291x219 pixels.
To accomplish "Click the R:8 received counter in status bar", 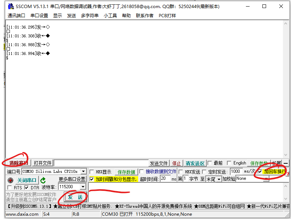I will 76,214.
